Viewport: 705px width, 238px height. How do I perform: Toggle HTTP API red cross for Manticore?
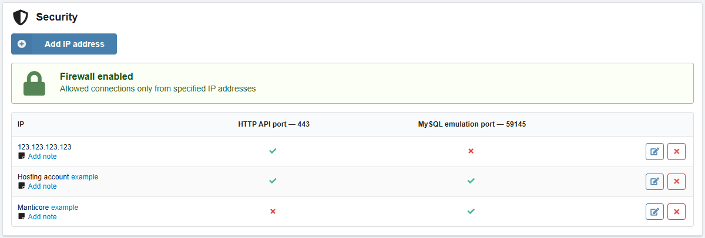pyautogui.click(x=273, y=211)
